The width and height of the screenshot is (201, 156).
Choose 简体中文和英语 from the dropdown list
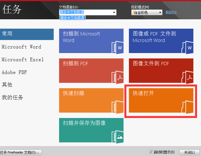point(72,18)
